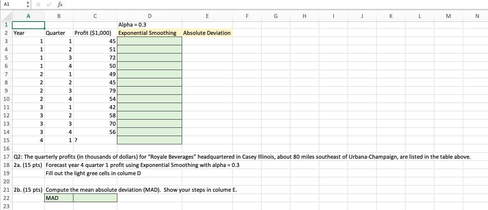
Task: Select the profit cell with value 51
Action: [x=95, y=49]
